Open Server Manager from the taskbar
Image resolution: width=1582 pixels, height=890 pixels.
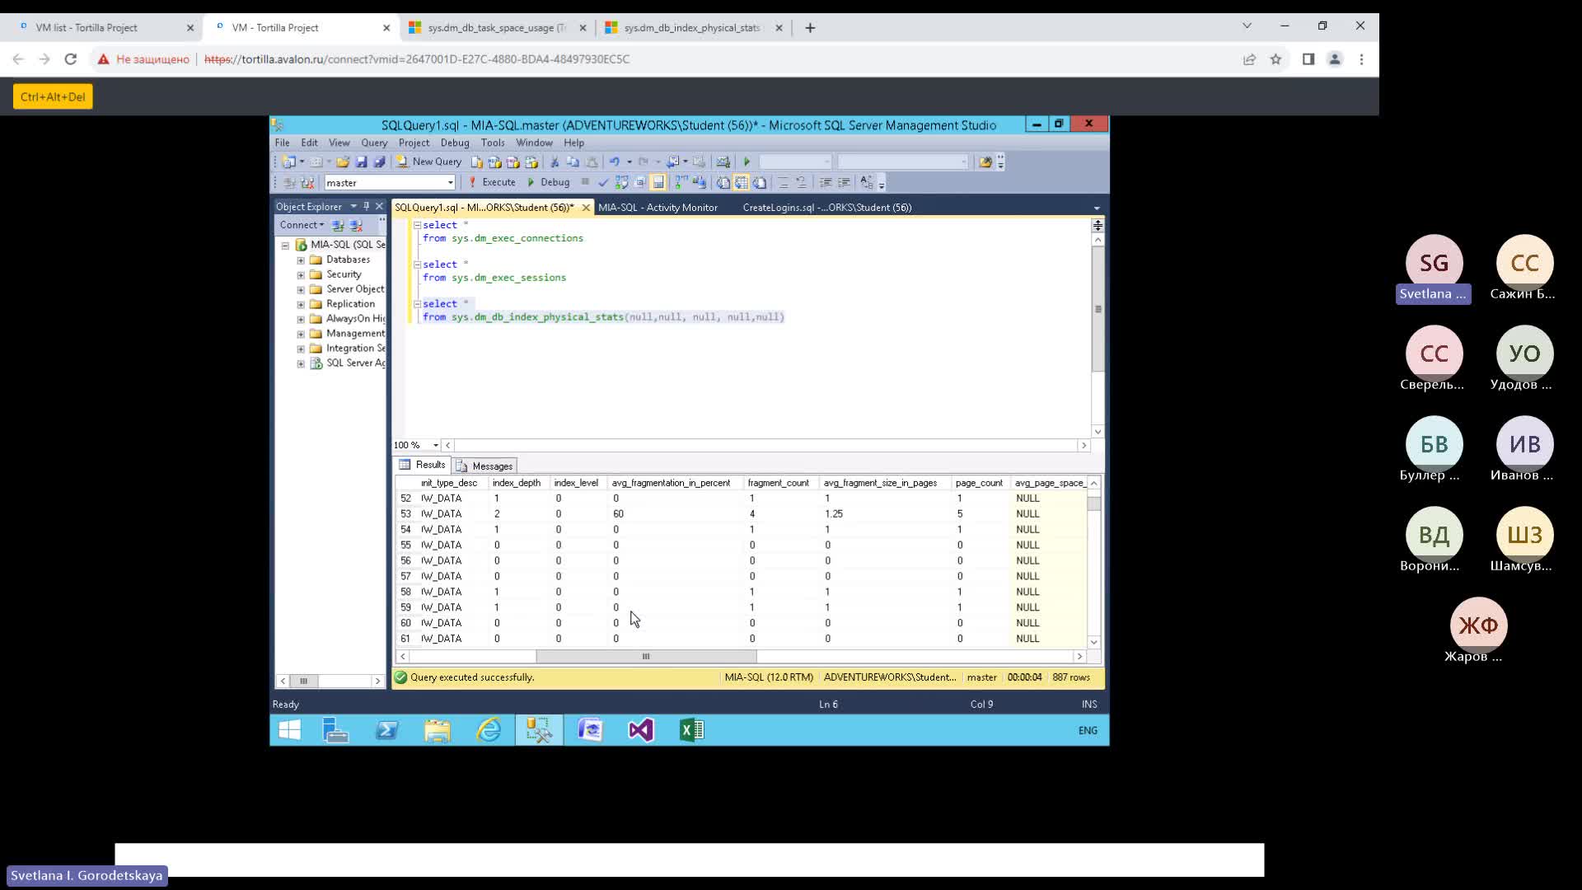click(335, 730)
